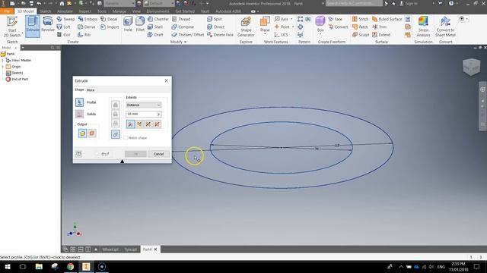Open the Plane dropdown arrow
The image size is (487, 273).
click(x=265, y=34)
